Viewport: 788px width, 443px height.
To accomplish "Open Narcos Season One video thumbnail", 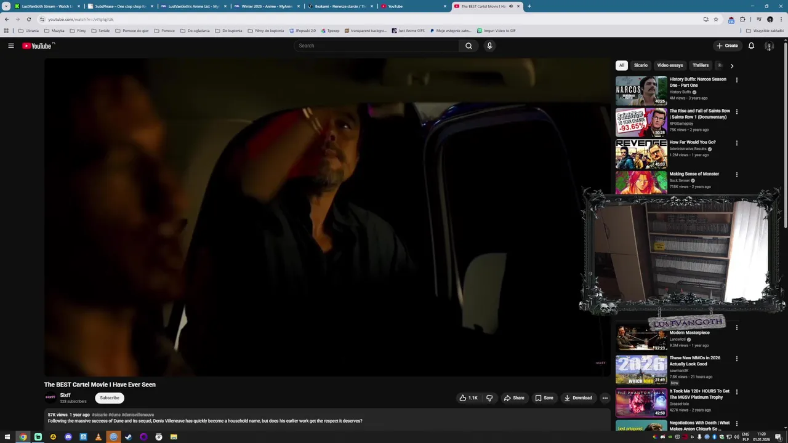I will (x=641, y=90).
